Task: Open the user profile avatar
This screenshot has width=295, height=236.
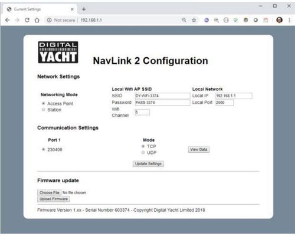Action: [279, 20]
